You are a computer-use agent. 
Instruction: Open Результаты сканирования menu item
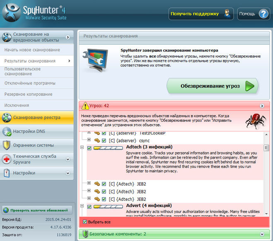[x=37, y=61]
